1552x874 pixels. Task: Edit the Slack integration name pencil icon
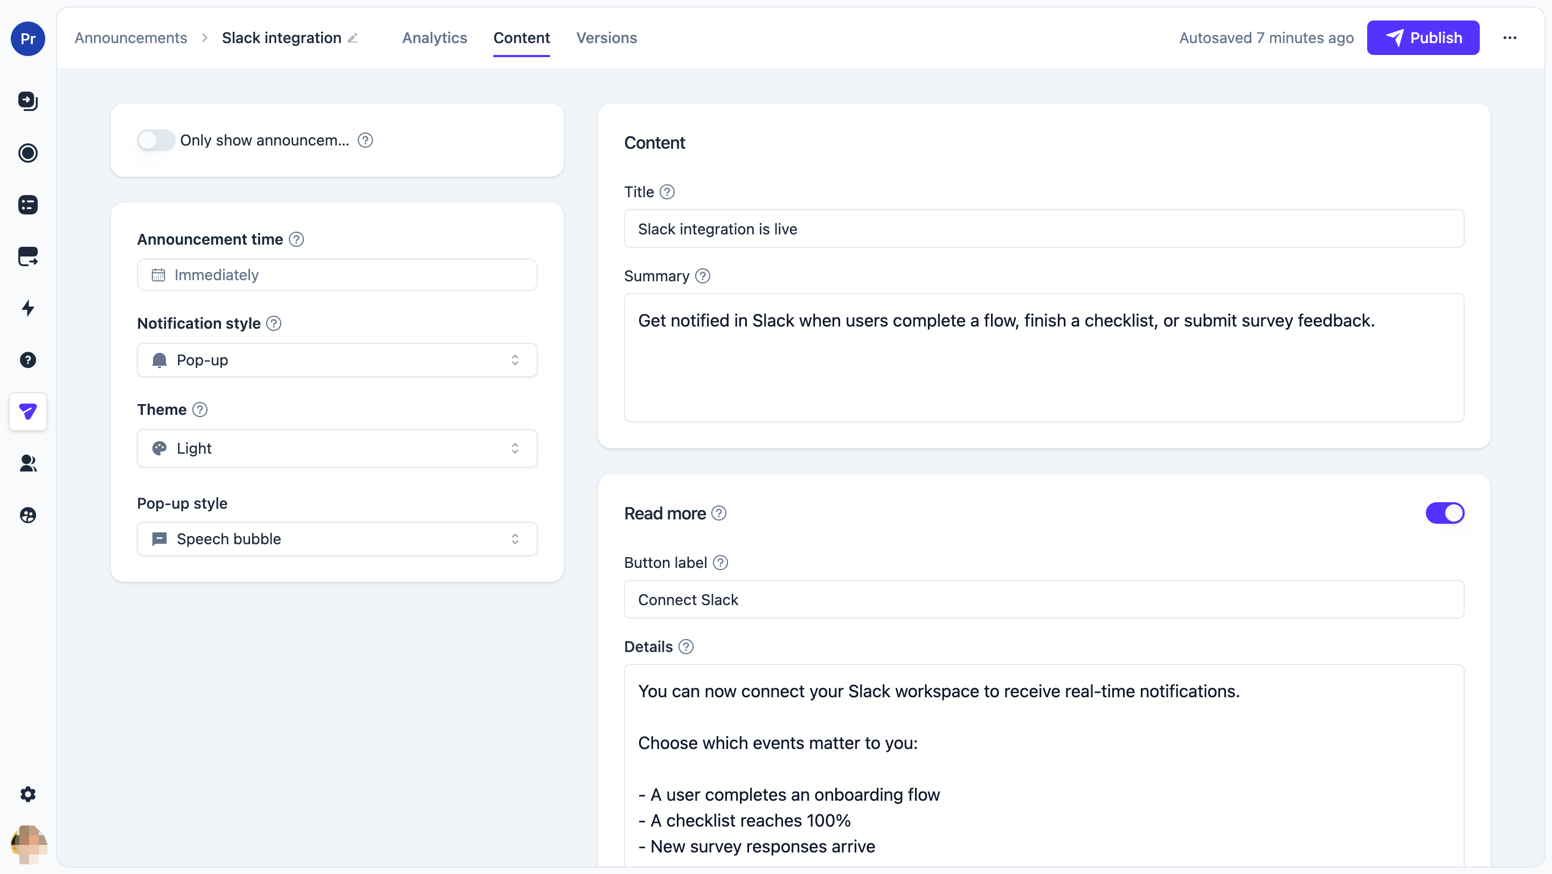353,38
